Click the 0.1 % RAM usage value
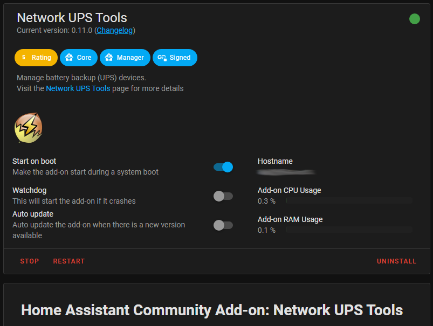 (266, 230)
